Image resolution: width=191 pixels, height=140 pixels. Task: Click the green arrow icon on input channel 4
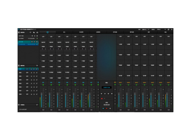(67, 85)
